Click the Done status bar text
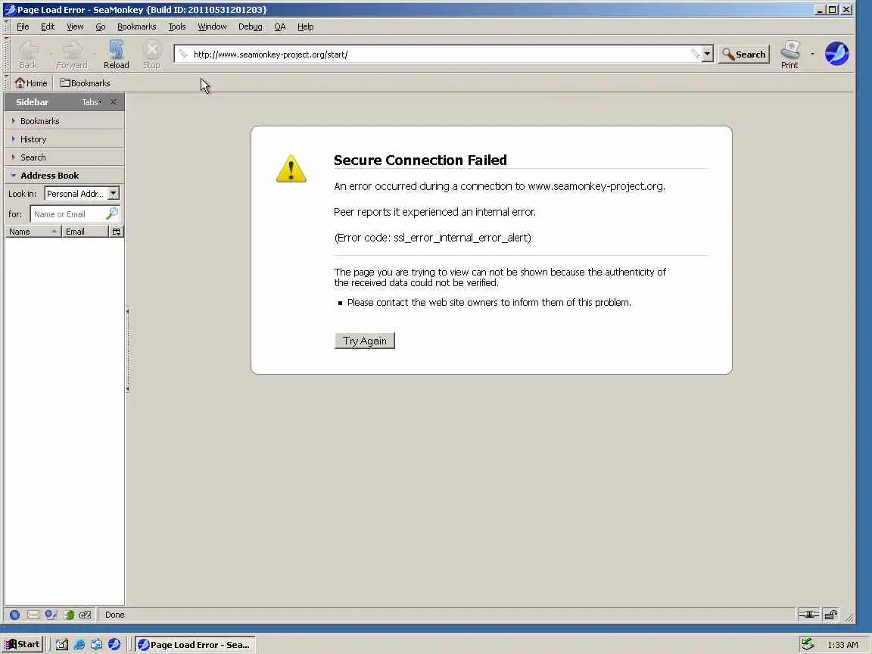This screenshot has width=872, height=654. click(x=114, y=615)
